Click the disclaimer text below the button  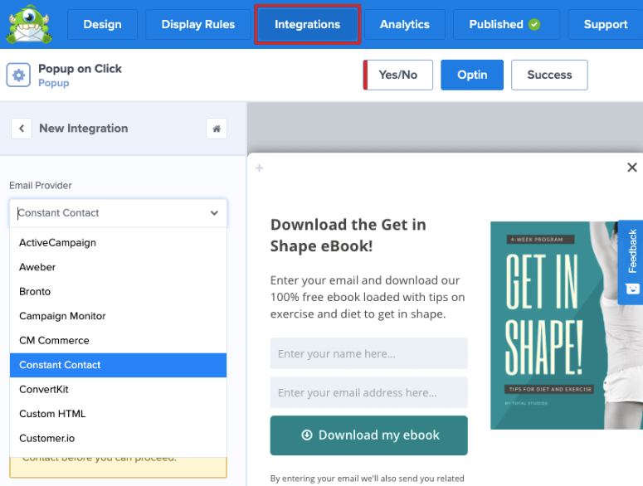(367, 479)
